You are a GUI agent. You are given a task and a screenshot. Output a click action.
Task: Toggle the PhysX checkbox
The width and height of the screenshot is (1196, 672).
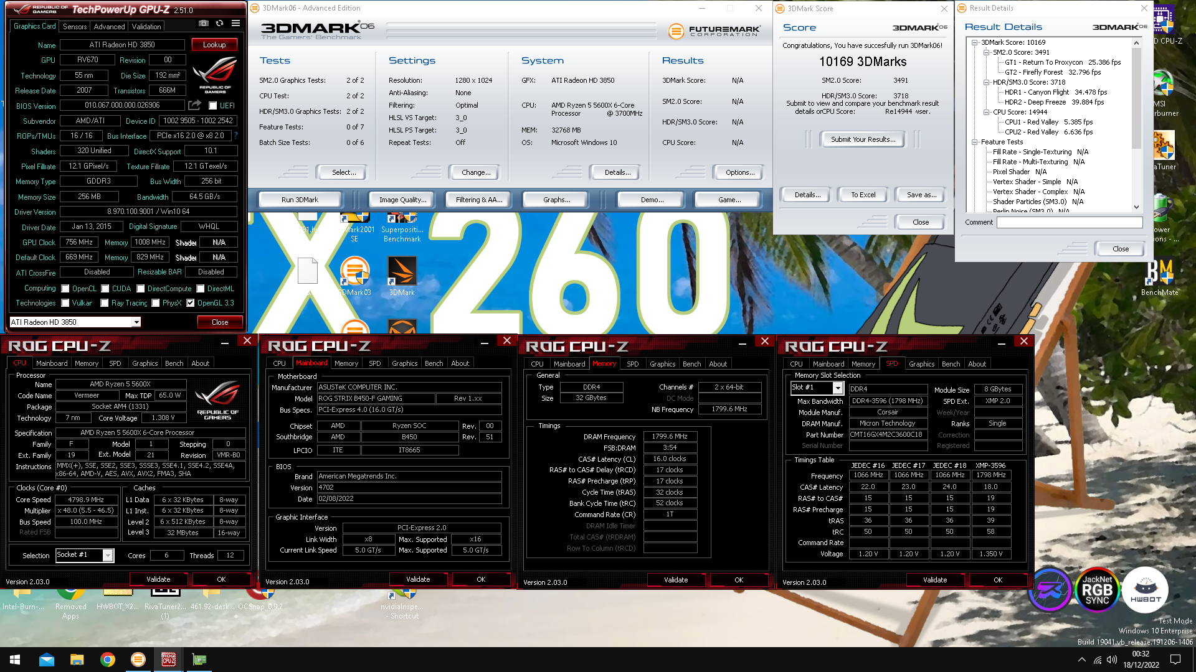click(156, 303)
